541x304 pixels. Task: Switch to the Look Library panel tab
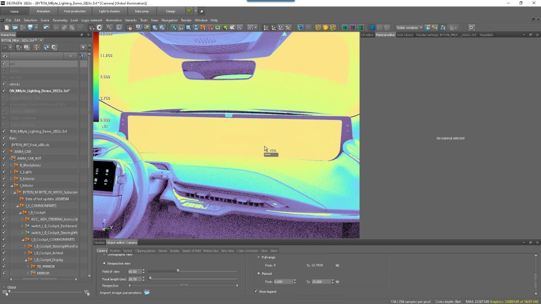tap(405, 35)
